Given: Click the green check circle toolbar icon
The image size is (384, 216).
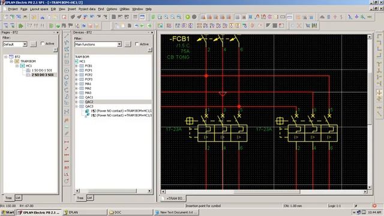Looking at the screenshot, I should click(58, 26).
